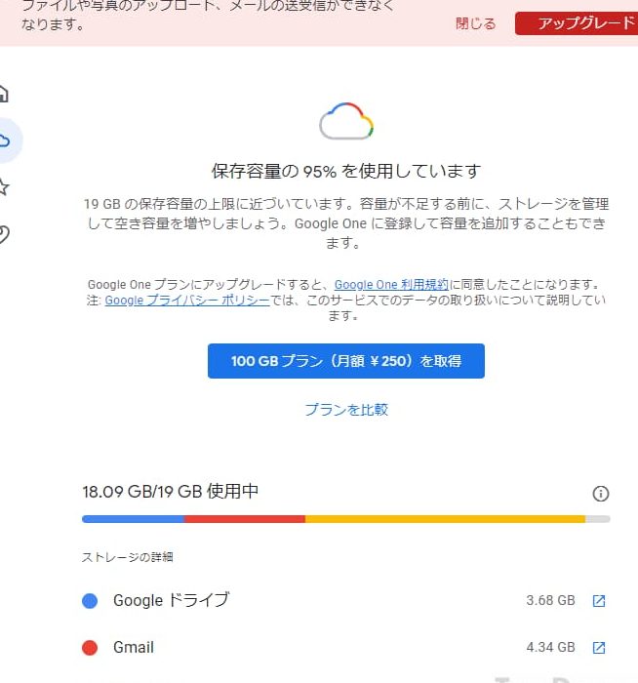Click the 18.09 GB/19 GB 使用中 text

(171, 492)
